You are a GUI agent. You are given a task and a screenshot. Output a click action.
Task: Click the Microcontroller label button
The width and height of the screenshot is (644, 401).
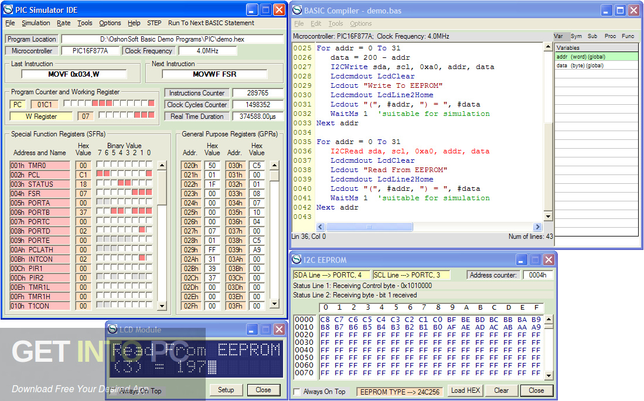32,51
